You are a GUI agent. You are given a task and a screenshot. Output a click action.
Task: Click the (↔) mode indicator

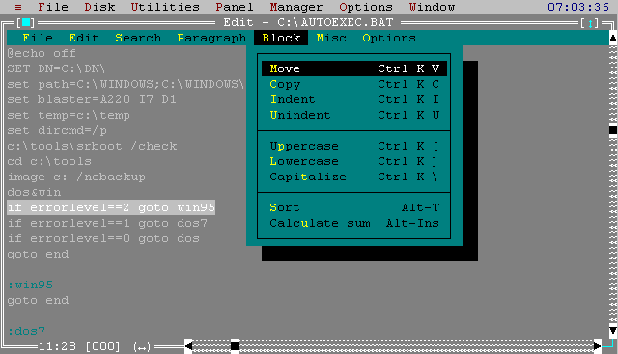click(142, 347)
